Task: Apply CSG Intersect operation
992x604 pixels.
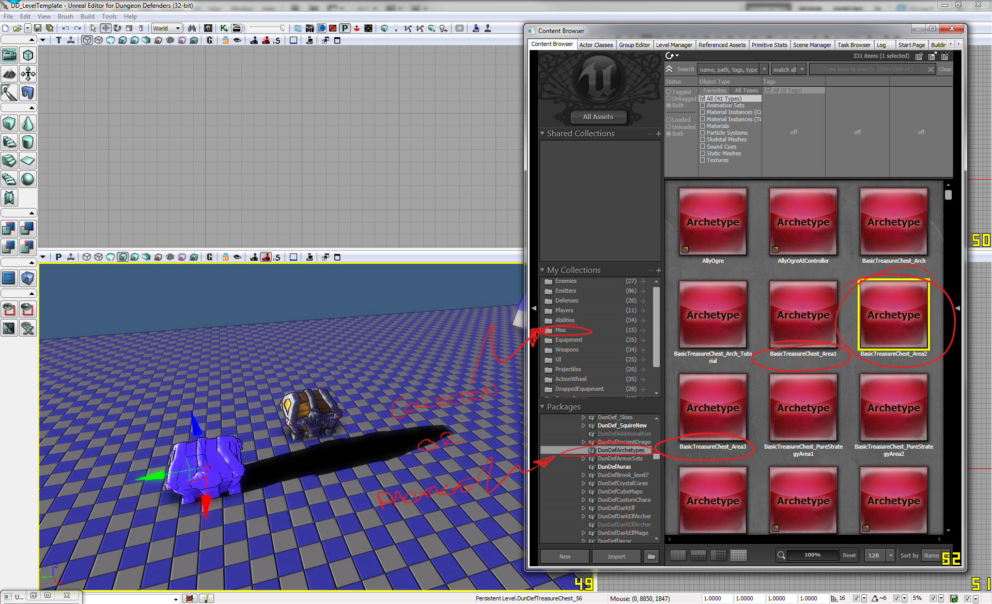Action: [9, 247]
